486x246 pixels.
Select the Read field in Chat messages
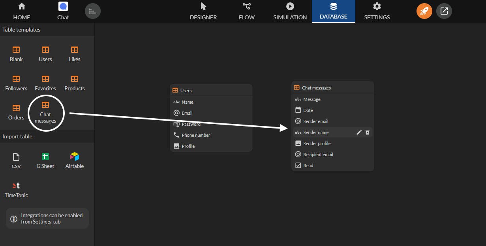pos(332,166)
